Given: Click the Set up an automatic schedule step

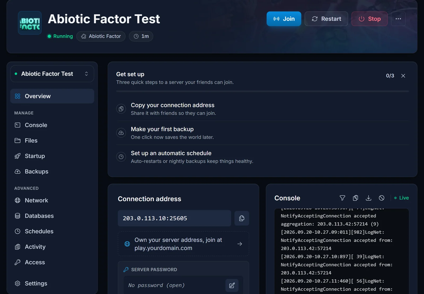Looking at the screenshot, I should click(262, 157).
